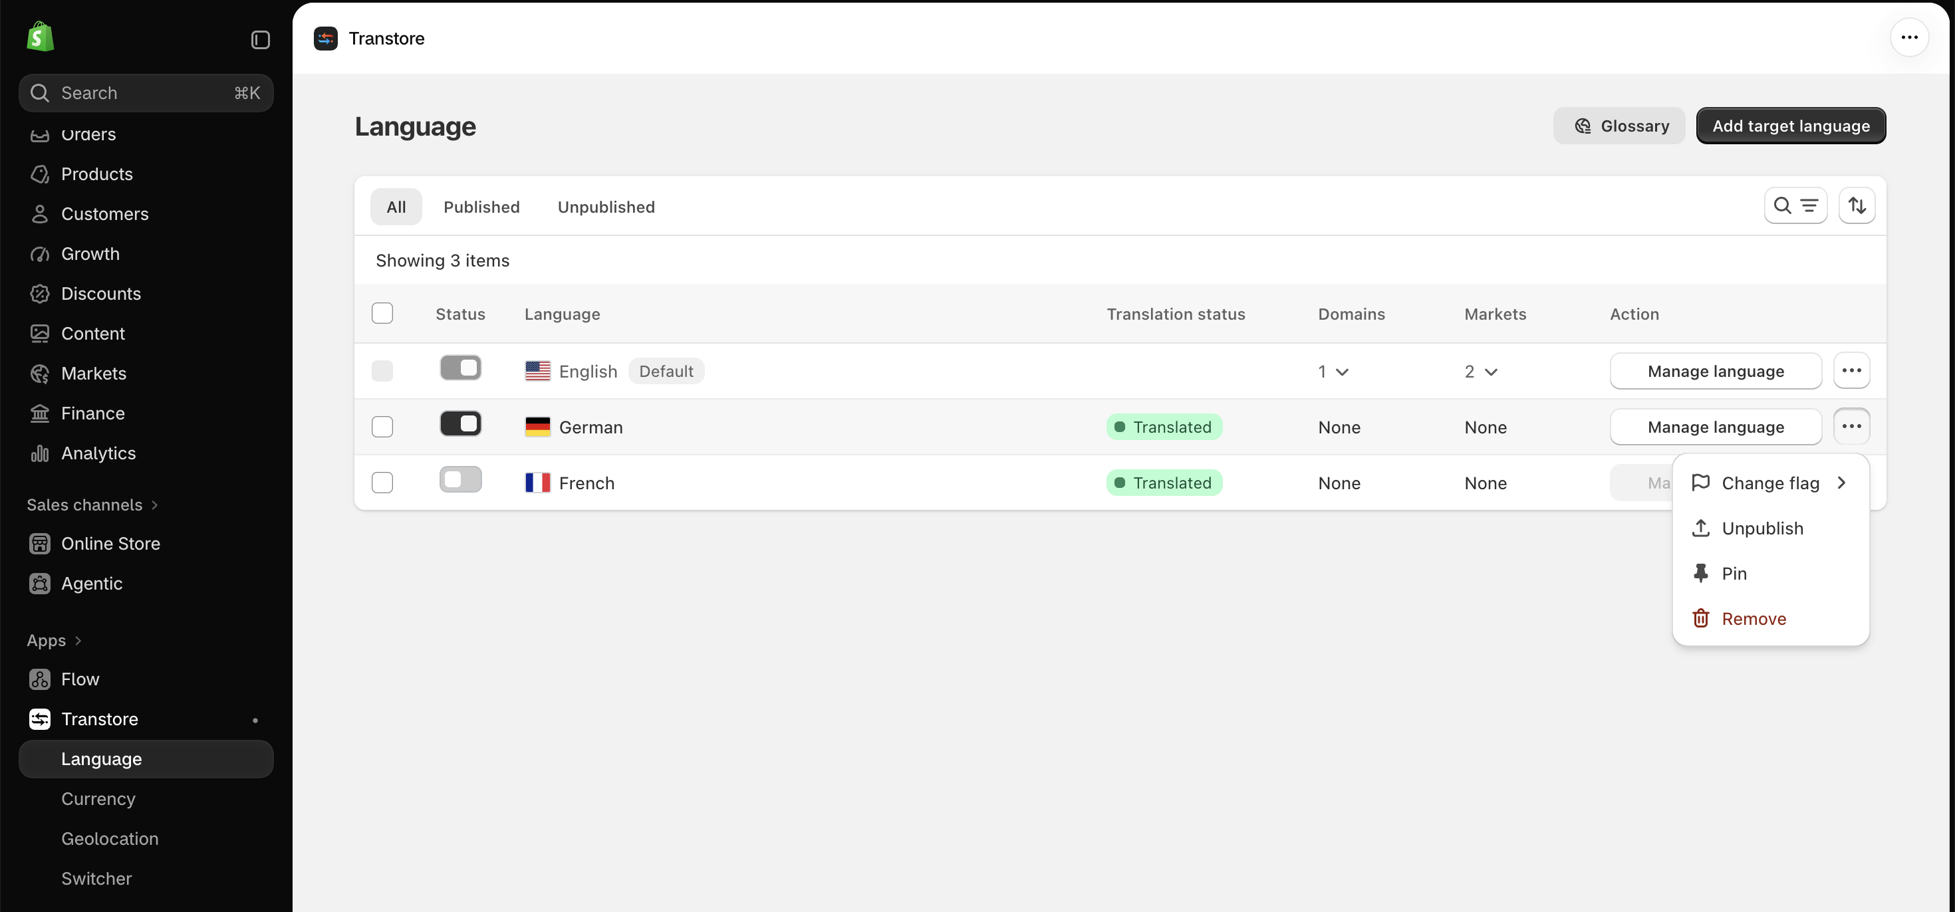Screen dimensions: 1955x912
Task: Collapse the sidebar with the panel icon
Action: pyautogui.click(x=260, y=39)
